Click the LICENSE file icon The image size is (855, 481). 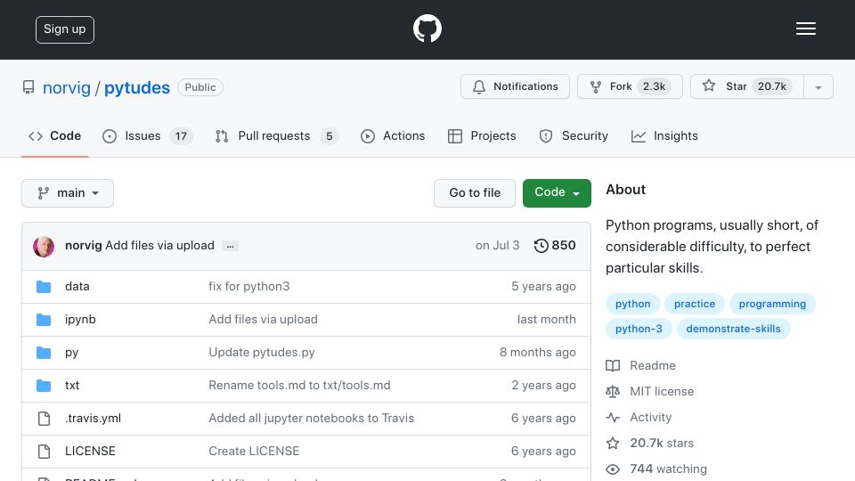click(44, 452)
